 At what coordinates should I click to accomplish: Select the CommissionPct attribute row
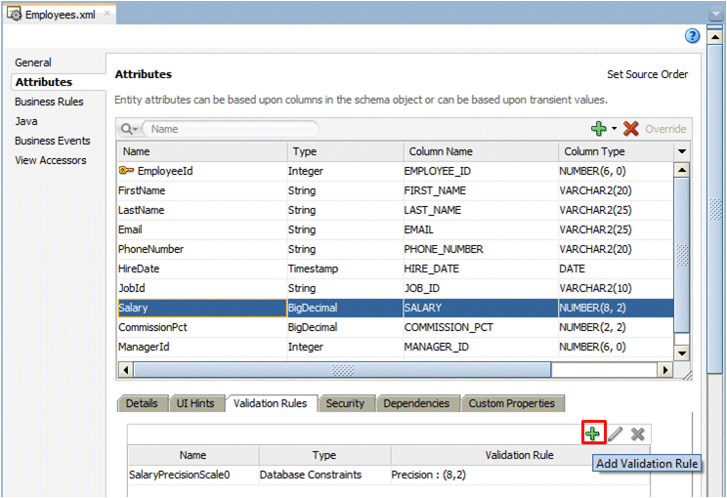[x=396, y=327]
